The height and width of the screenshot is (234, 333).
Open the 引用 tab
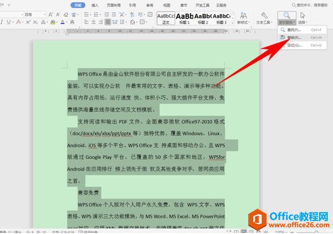[132, 5]
